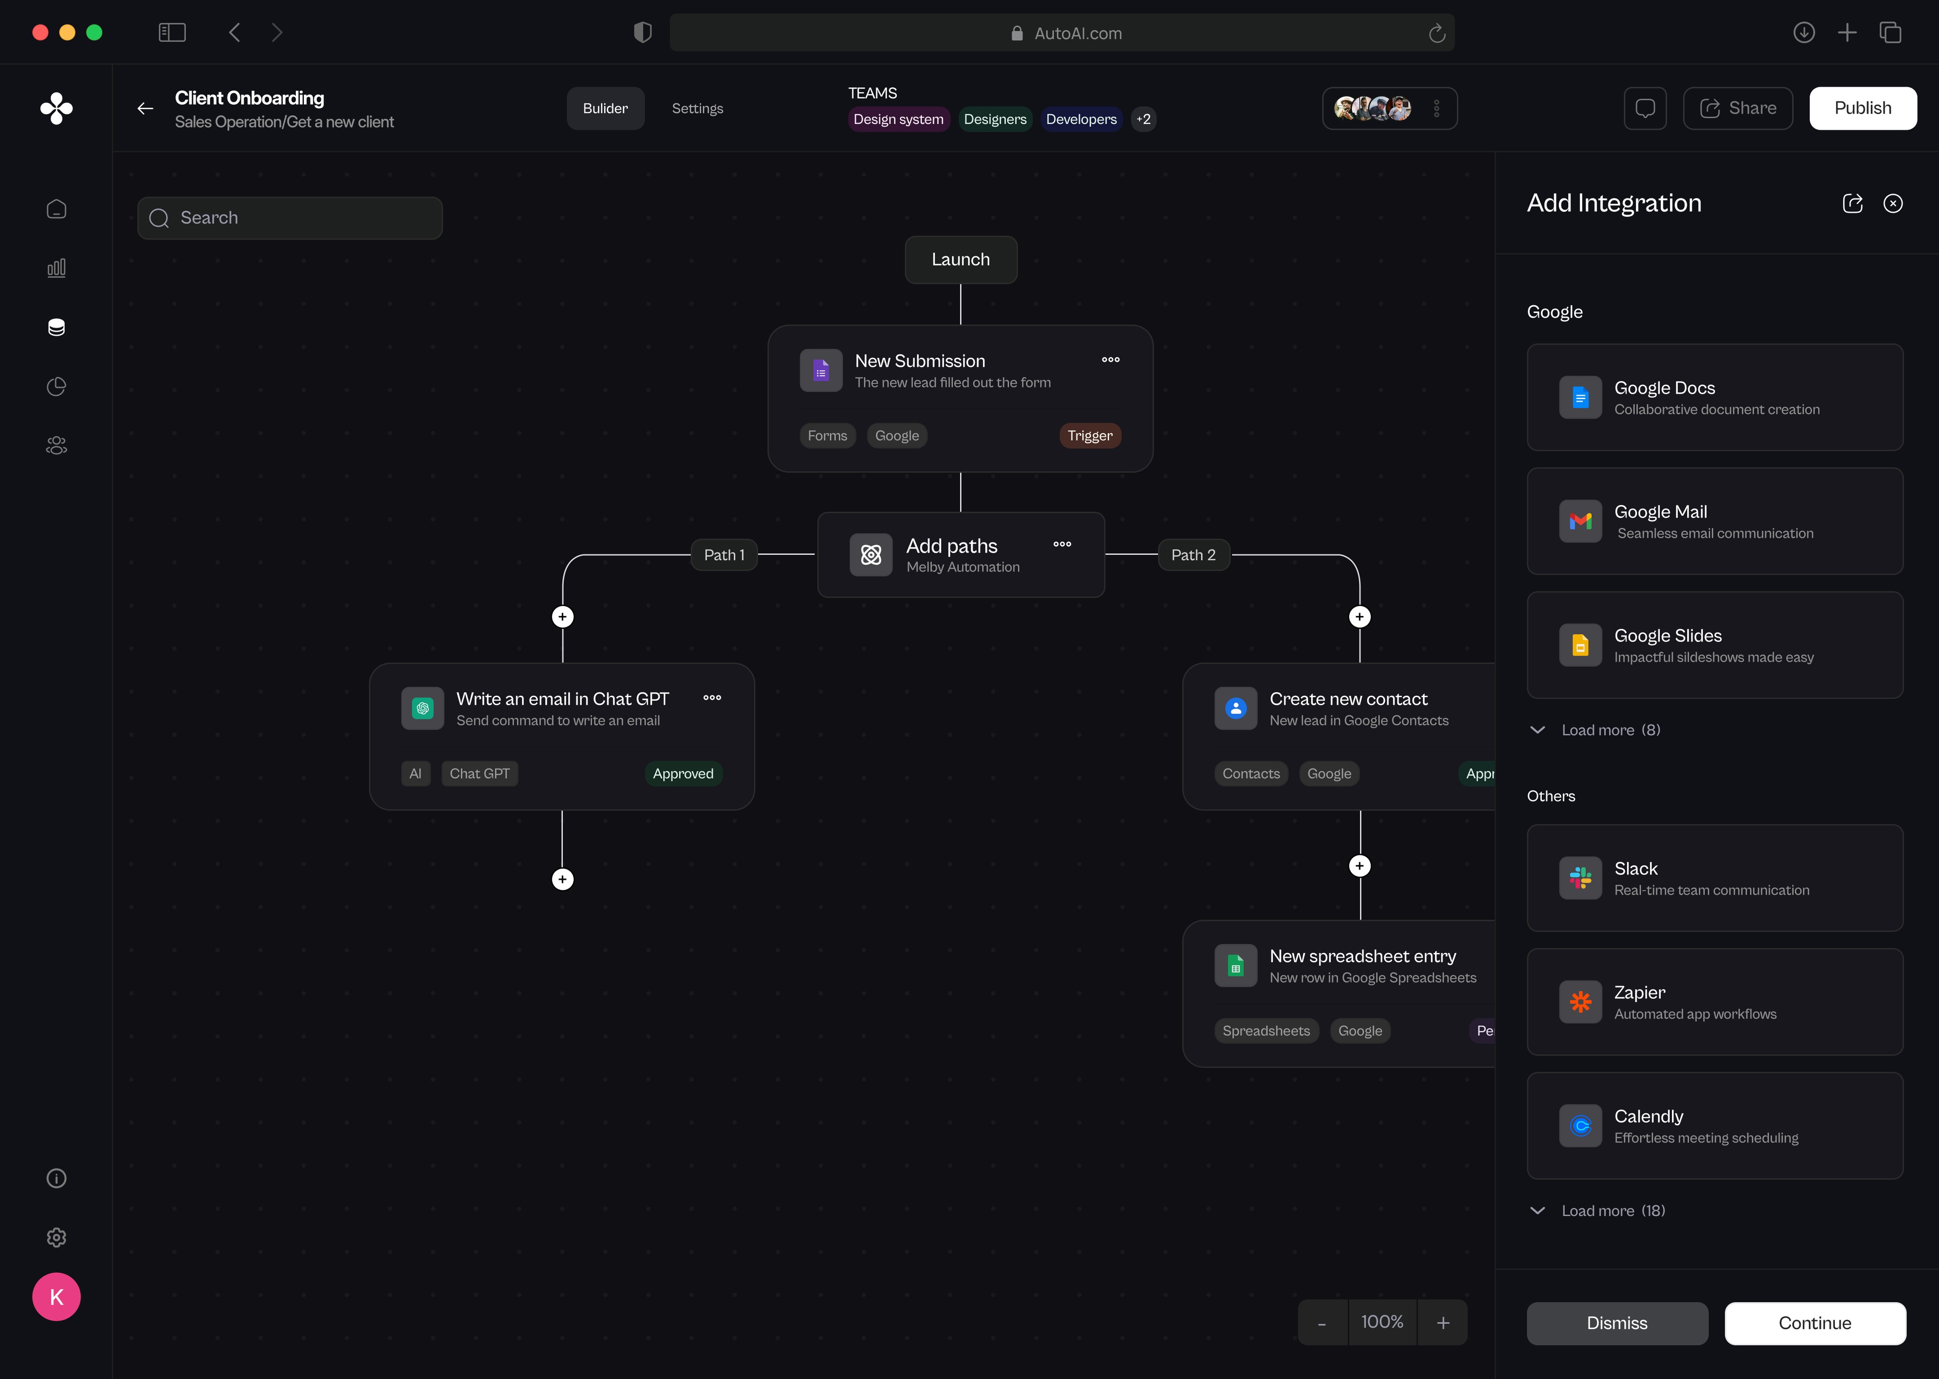1939x1379 pixels.
Task: Switch to the Settings tab
Action: click(697, 108)
